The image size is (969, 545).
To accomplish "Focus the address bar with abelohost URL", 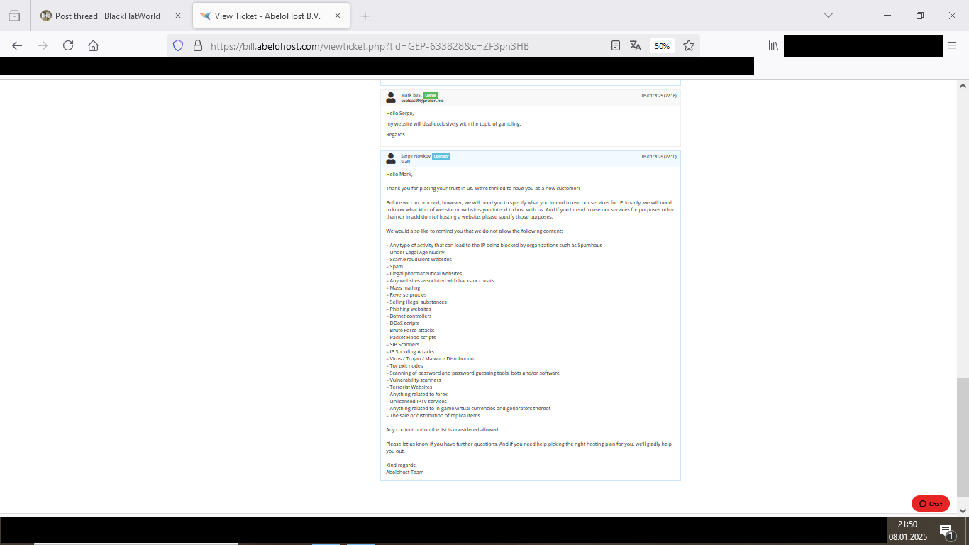I will tap(370, 46).
